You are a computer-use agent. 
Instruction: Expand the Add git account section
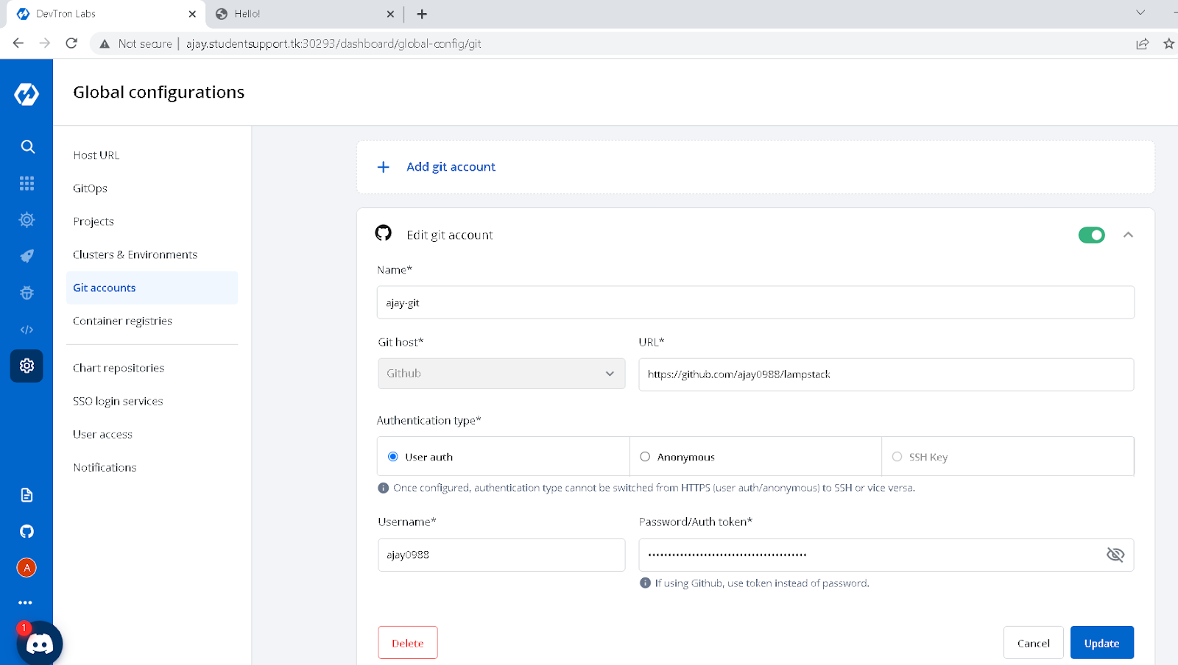coord(451,167)
